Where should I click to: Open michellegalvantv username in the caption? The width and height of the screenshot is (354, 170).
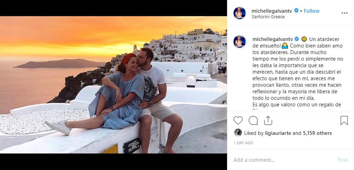coord(272,39)
